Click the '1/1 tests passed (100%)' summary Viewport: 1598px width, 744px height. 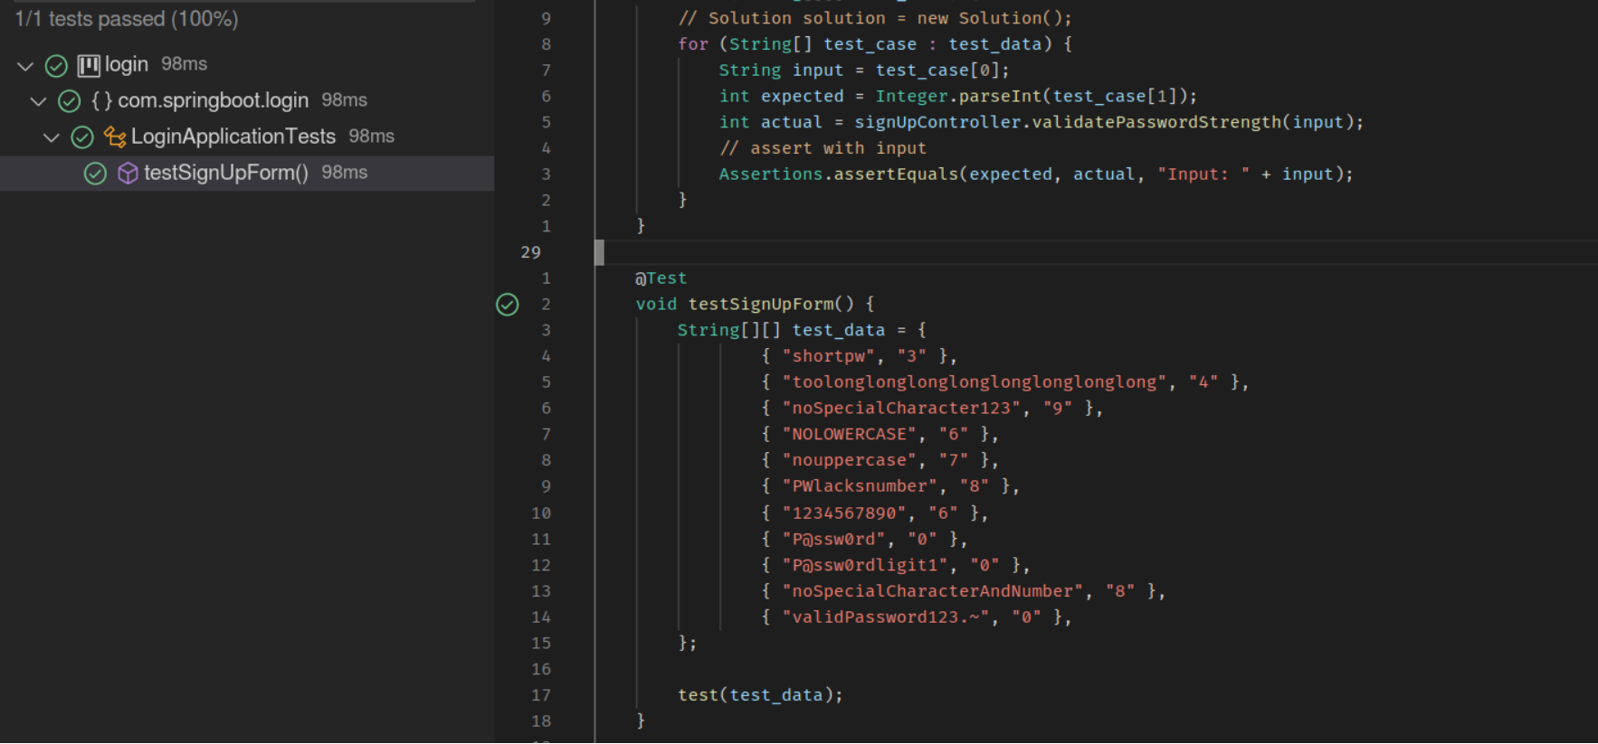pyautogui.click(x=127, y=19)
